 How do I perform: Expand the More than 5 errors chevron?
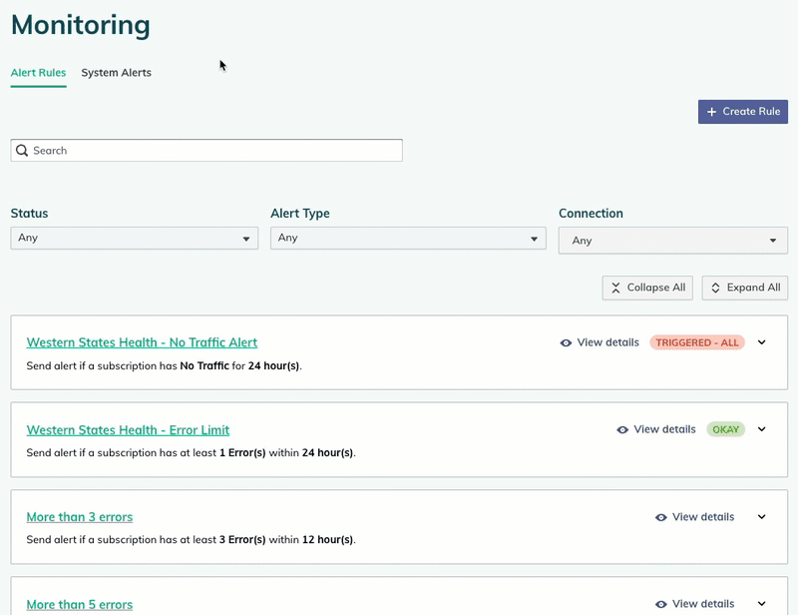coord(761,604)
